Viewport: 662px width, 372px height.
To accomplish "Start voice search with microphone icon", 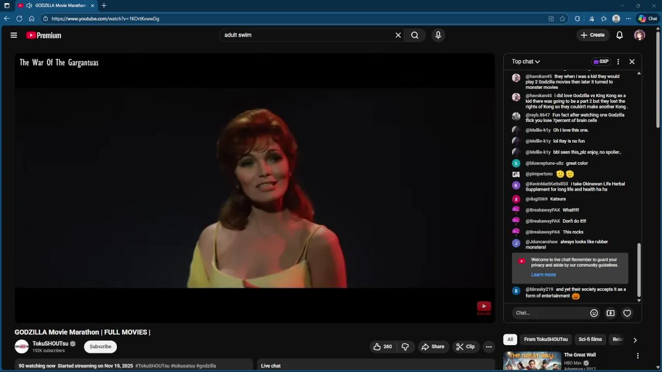I will 438,35.
